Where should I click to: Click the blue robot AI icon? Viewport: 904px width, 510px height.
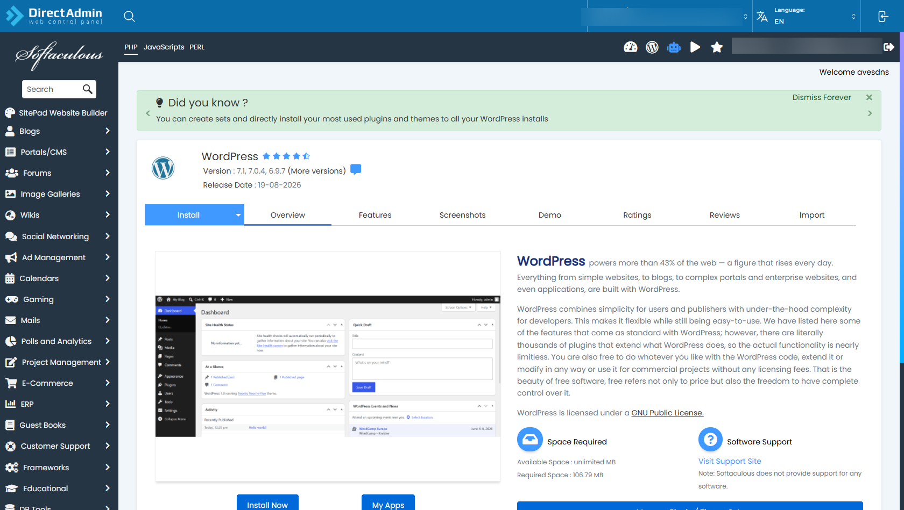(674, 47)
